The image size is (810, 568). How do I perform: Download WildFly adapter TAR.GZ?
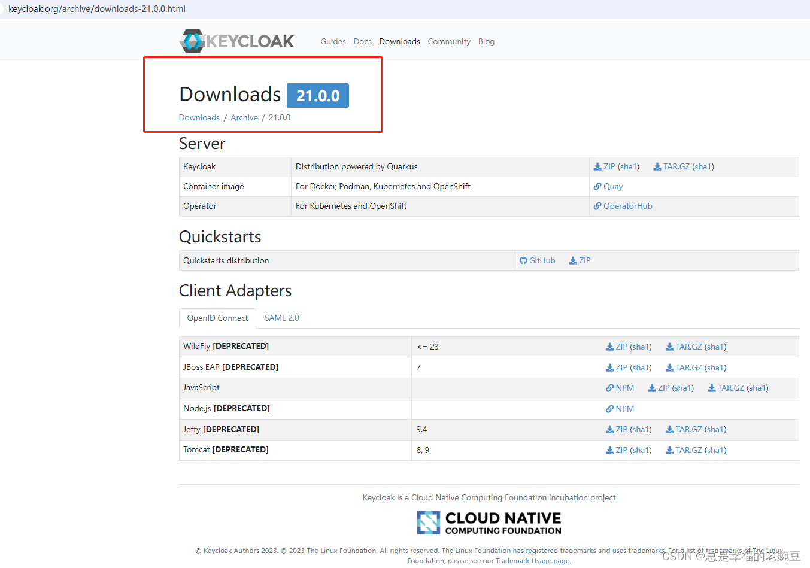(x=684, y=347)
